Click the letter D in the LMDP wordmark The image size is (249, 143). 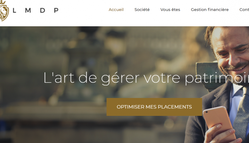pyautogui.click(x=42, y=11)
